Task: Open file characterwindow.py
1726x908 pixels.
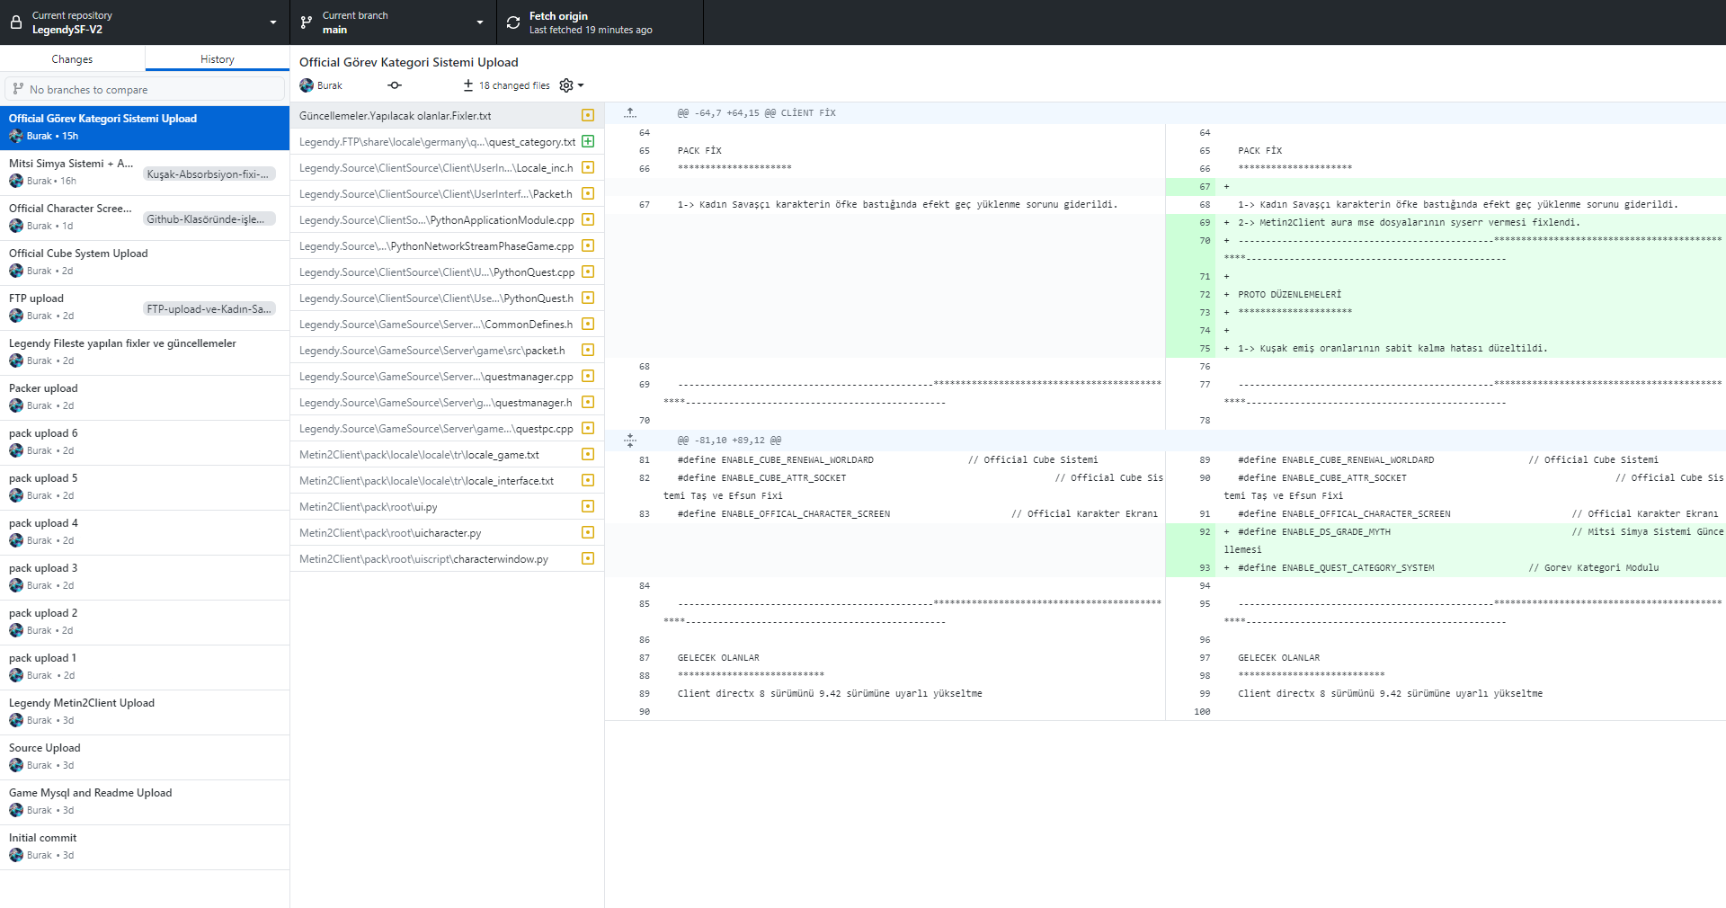Action: (x=447, y=558)
